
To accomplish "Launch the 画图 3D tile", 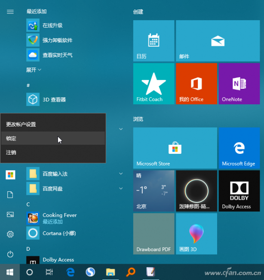I will (196, 233).
